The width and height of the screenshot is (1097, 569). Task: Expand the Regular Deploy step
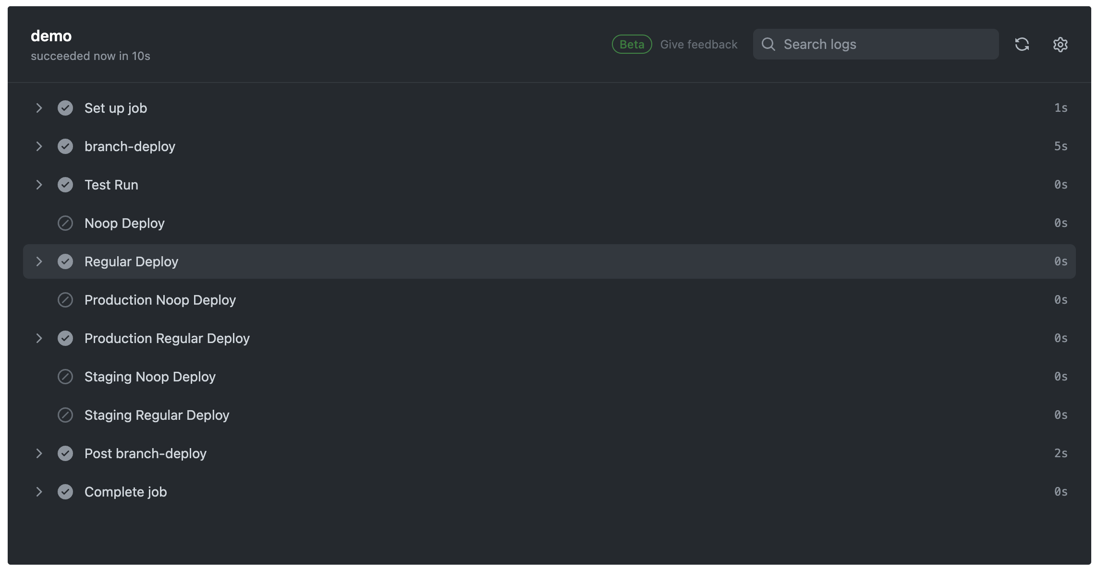[x=39, y=261]
